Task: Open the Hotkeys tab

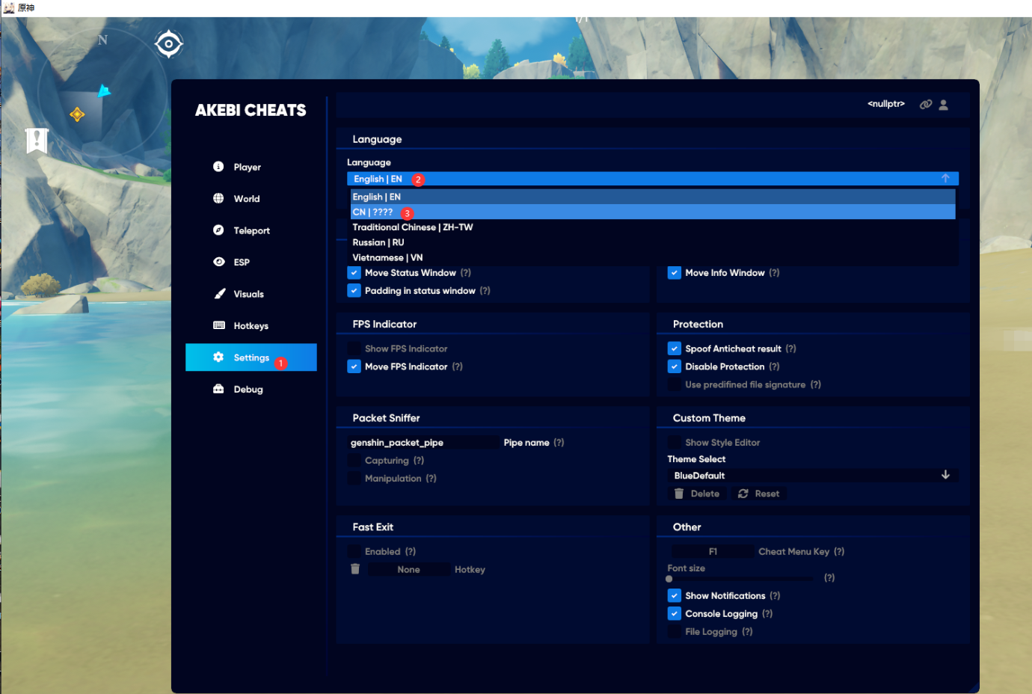Action: point(251,326)
